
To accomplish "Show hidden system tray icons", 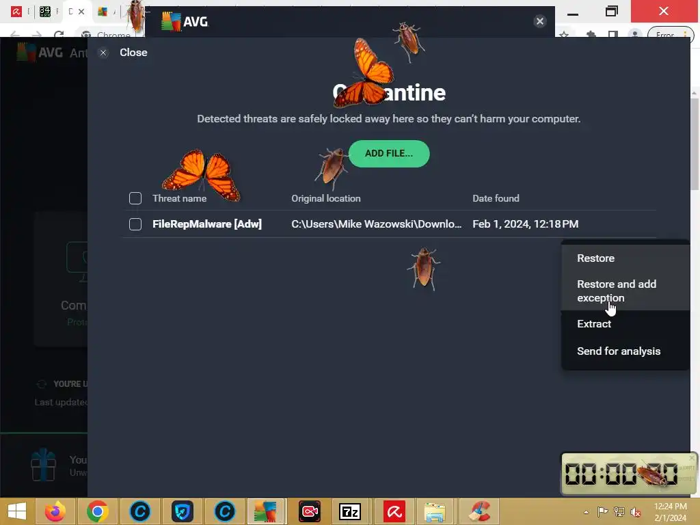I will (x=586, y=512).
